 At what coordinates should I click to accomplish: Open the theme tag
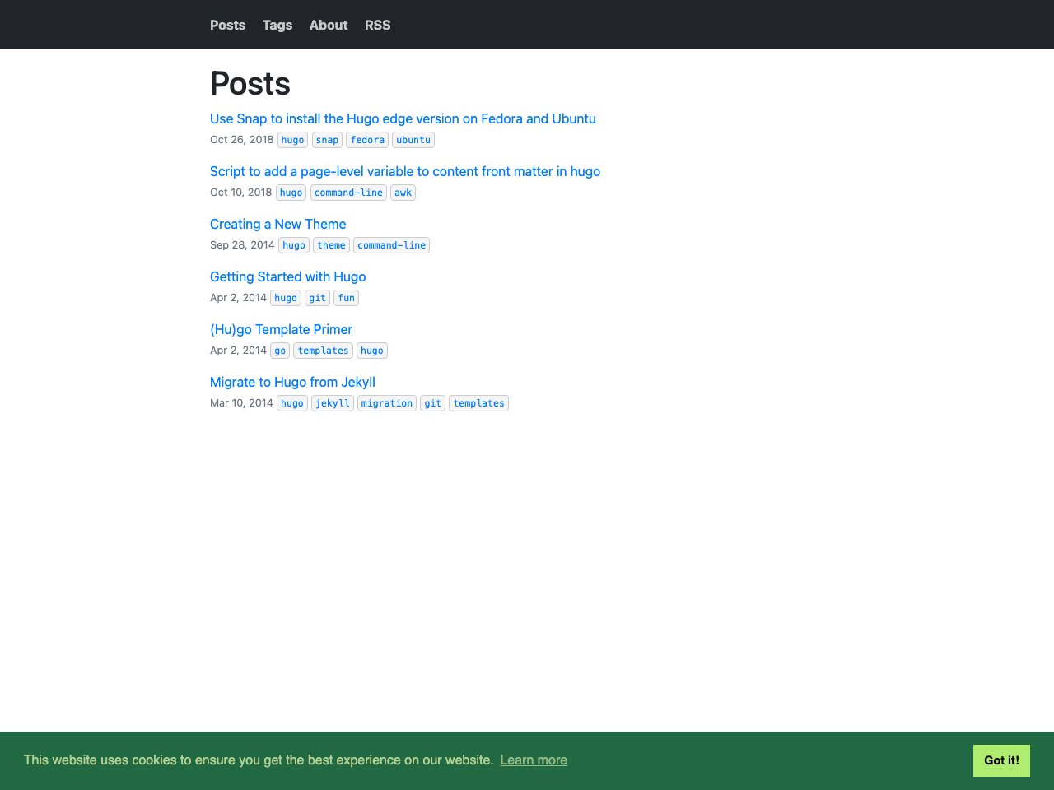click(331, 245)
